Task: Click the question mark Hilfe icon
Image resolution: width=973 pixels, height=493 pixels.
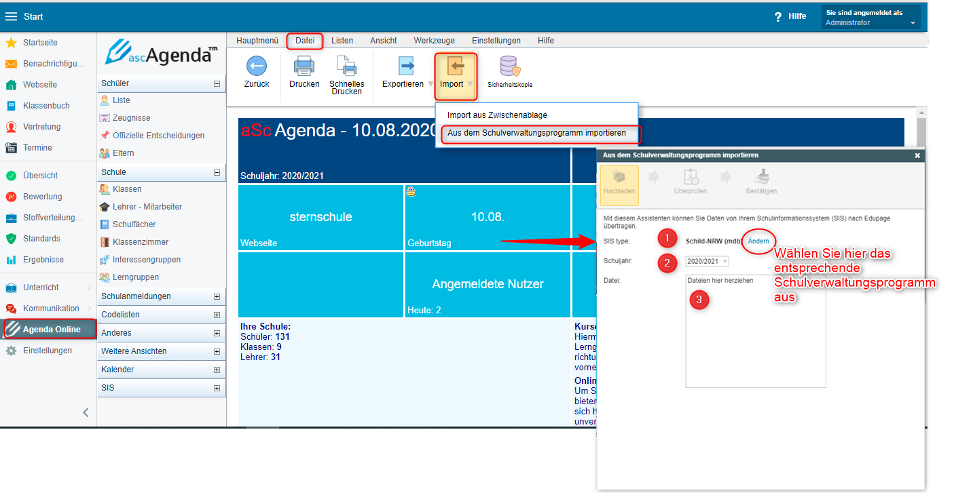Action: click(x=778, y=16)
